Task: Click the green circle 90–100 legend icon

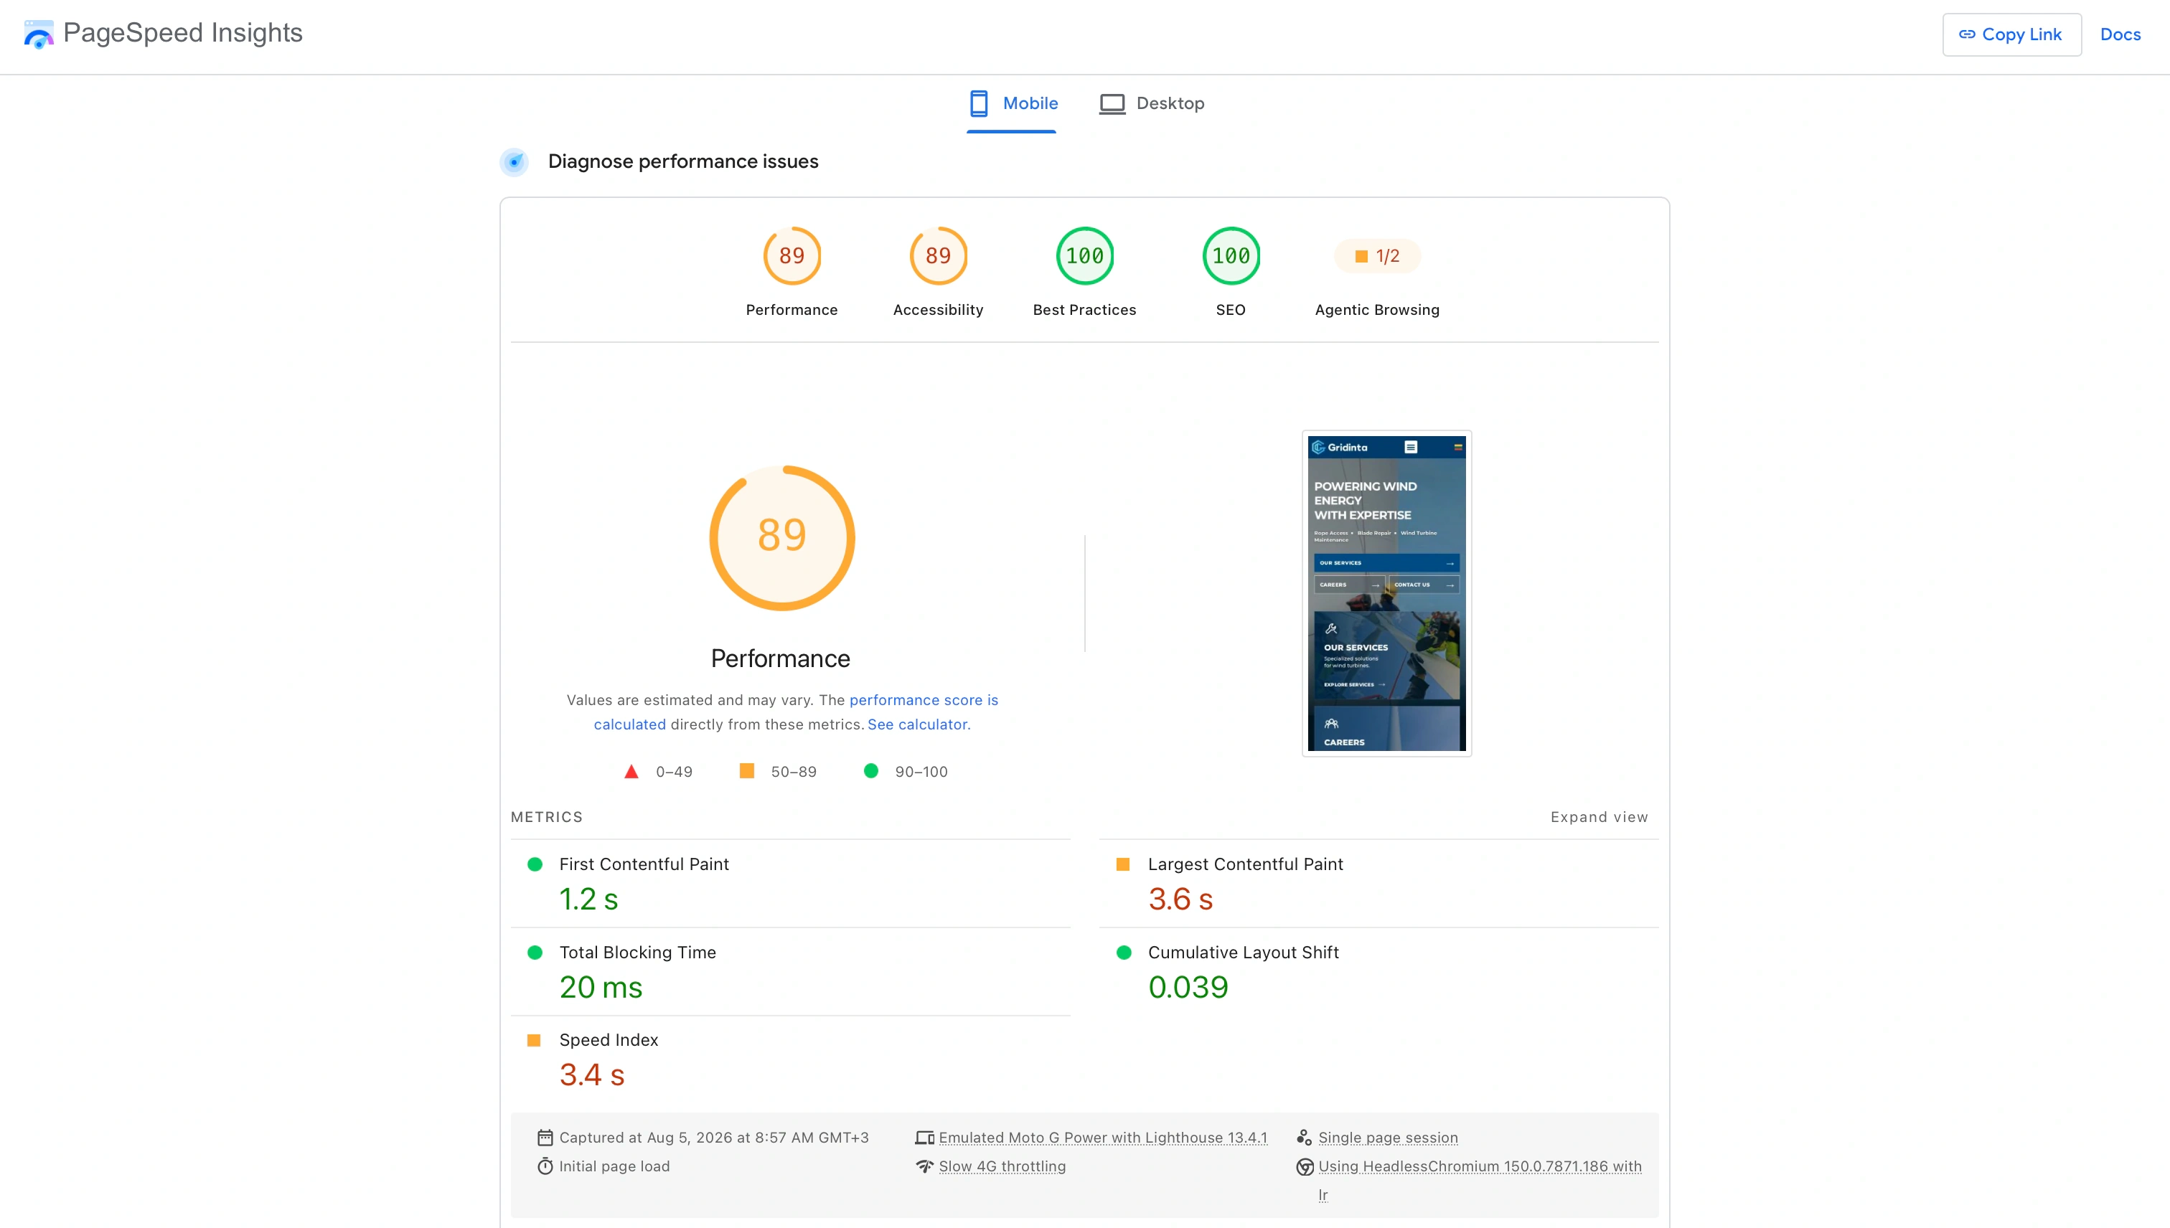Action: [870, 771]
